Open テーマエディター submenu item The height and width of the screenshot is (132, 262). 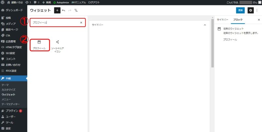click(11, 104)
